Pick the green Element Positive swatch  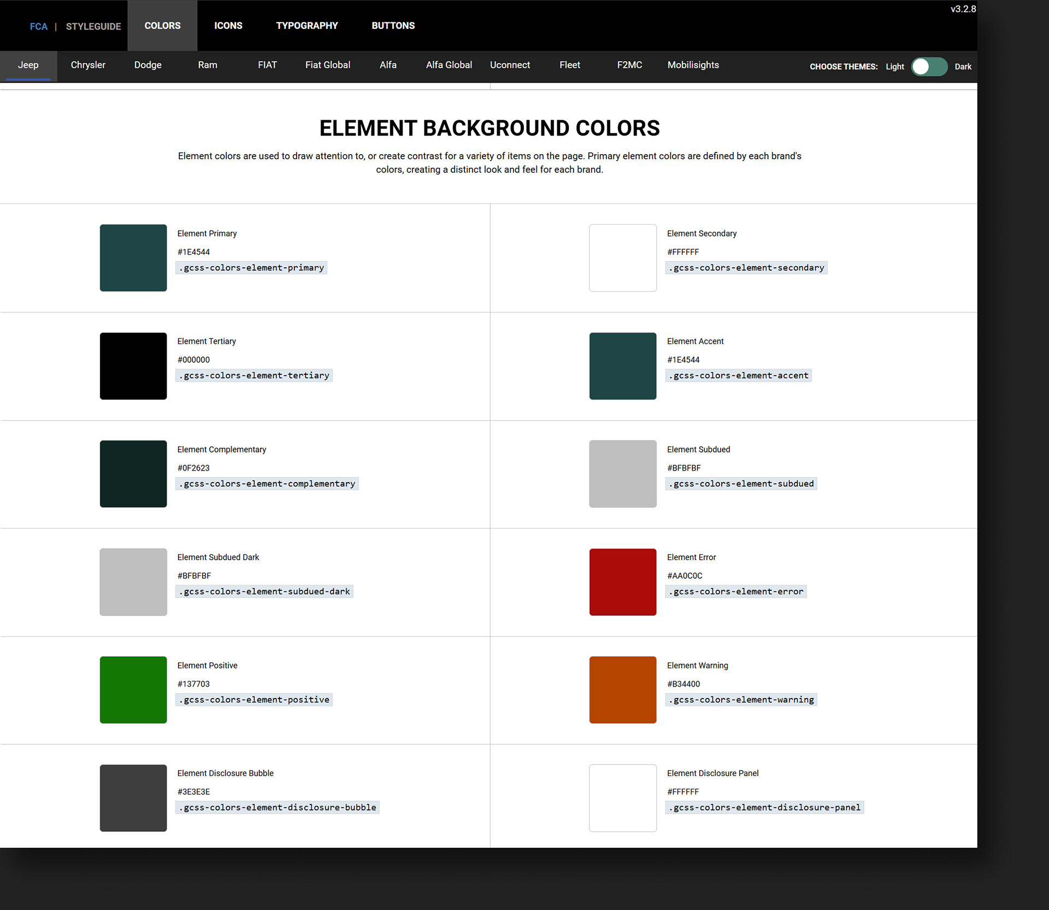click(133, 690)
